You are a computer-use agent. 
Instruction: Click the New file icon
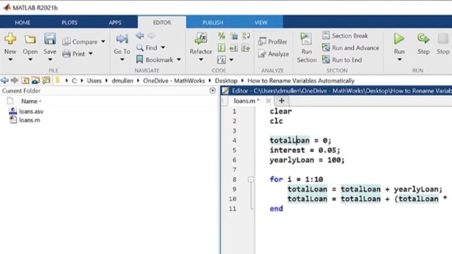click(x=10, y=39)
